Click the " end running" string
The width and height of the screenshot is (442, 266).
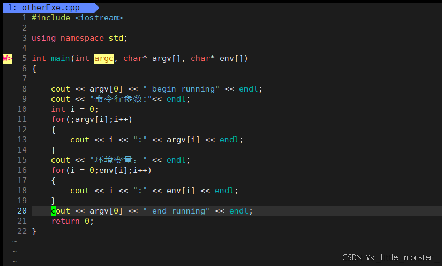tap(176, 211)
